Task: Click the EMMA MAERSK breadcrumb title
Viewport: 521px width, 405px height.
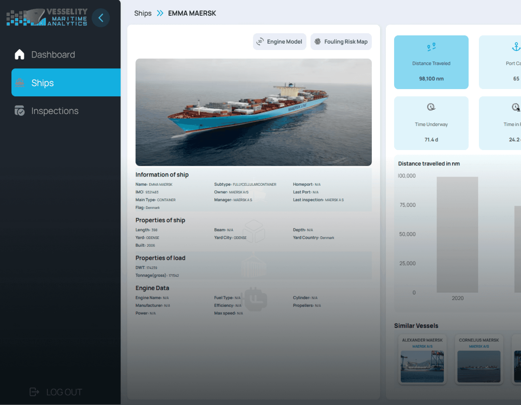Action: (x=192, y=13)
